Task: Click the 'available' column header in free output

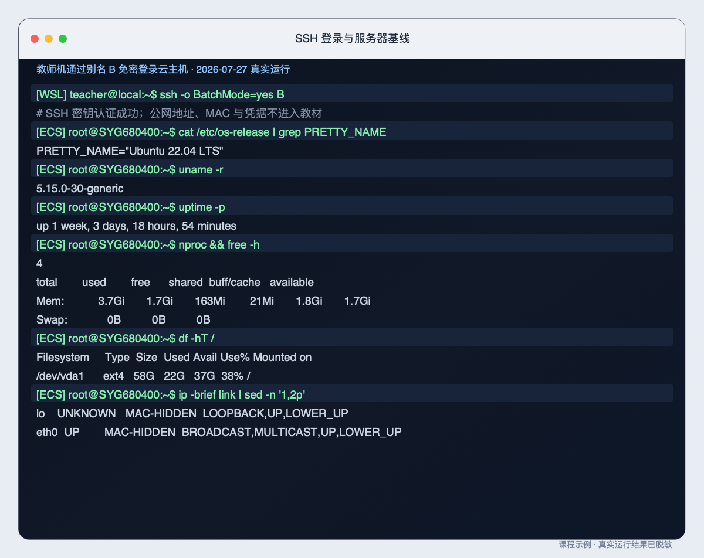Action: [x=292, y=283]
